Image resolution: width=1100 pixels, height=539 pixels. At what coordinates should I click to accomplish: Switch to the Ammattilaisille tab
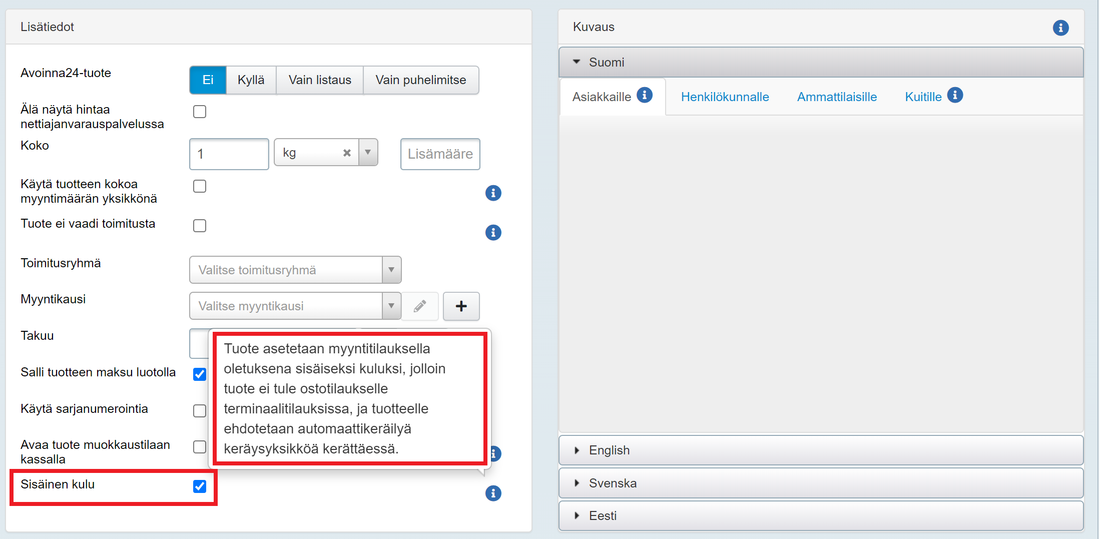pos(837,97)
